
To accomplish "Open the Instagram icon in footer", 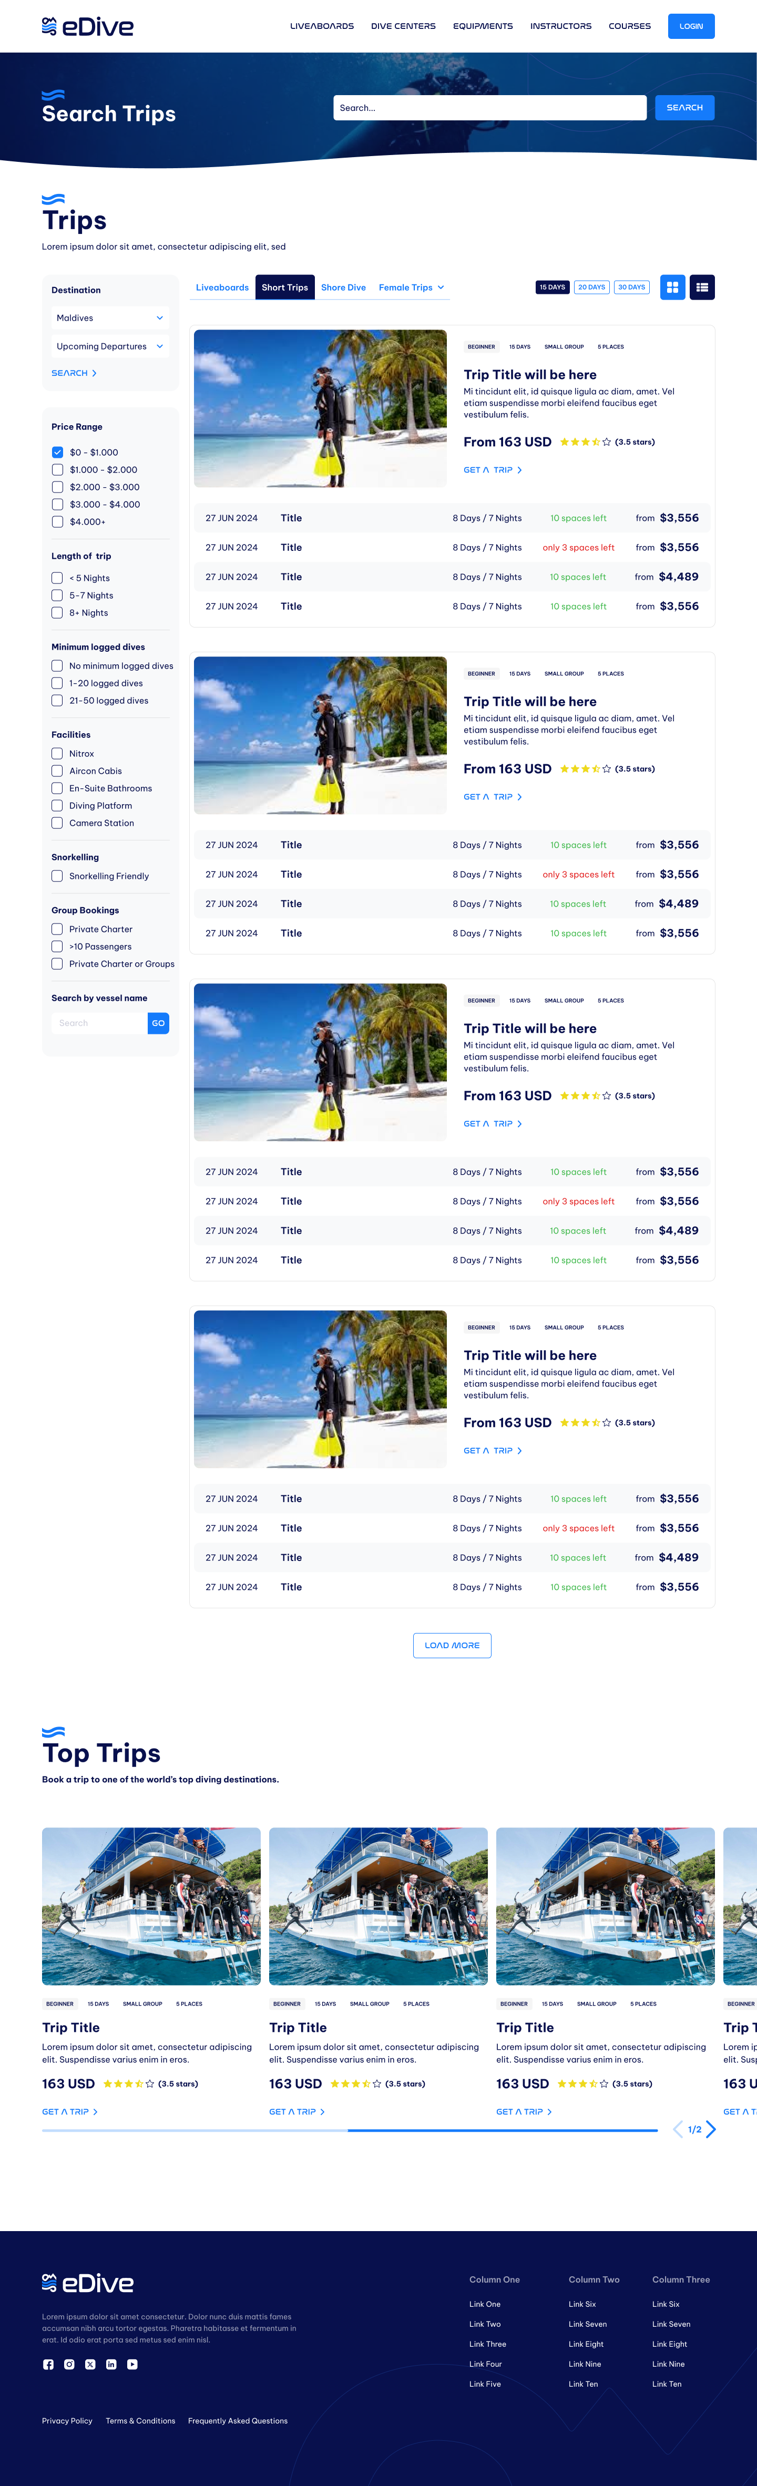I will (x=69, y=2365).
